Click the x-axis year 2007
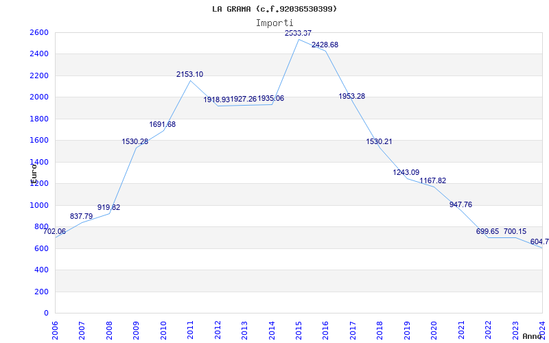 click(x=82, y=330)
